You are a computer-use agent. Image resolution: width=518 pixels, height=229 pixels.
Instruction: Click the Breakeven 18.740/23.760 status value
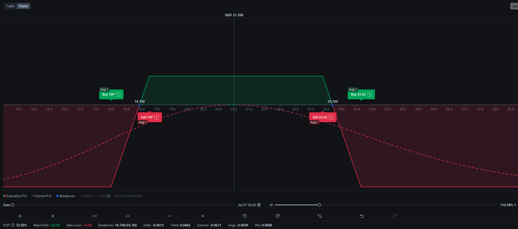tap(126, 225)
